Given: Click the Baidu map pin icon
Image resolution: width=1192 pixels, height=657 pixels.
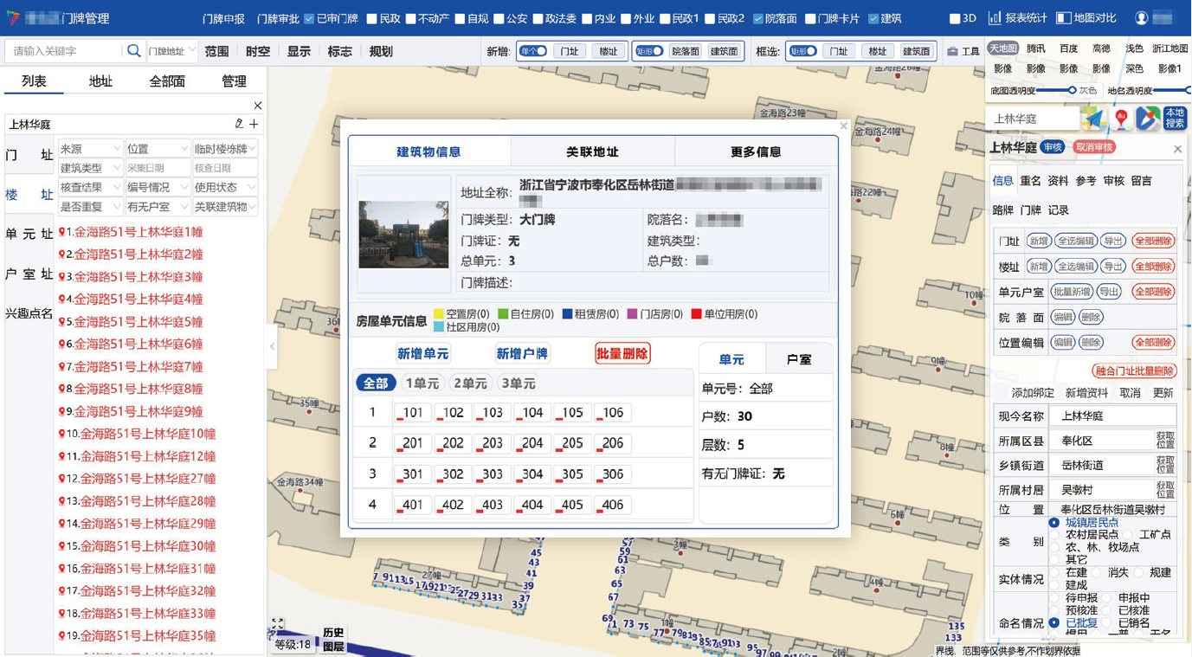Looking at the screenshot, I should point(1122,119).
